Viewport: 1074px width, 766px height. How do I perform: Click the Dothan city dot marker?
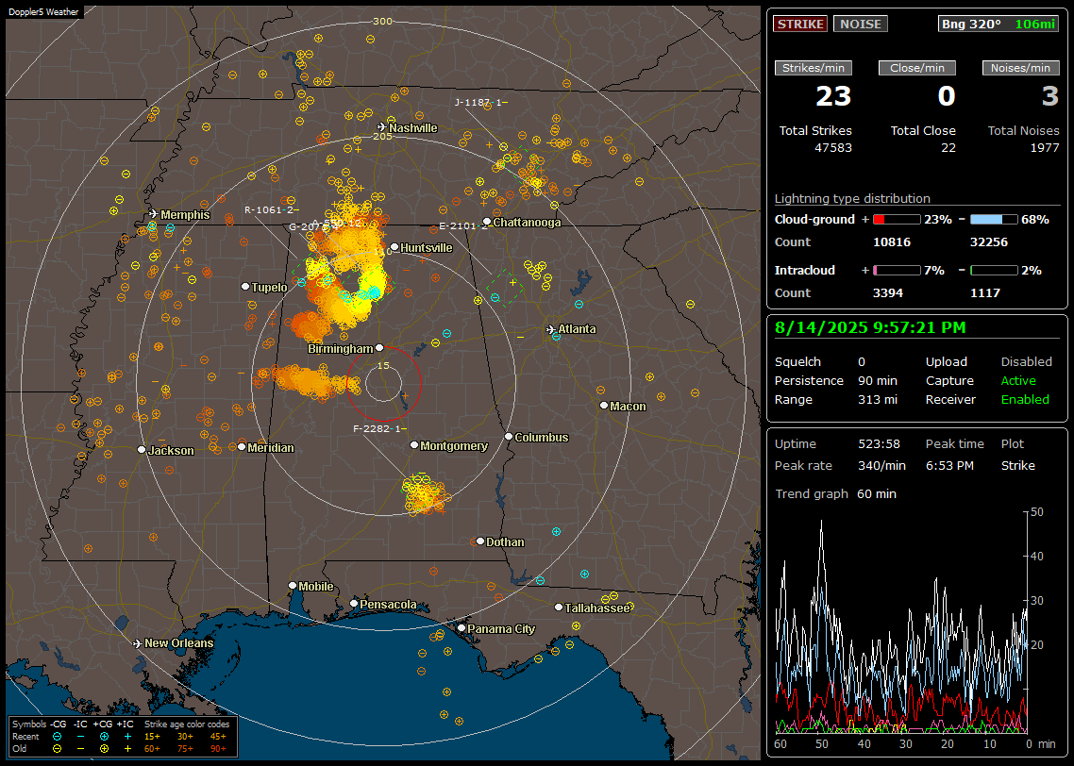click(480, 541)
